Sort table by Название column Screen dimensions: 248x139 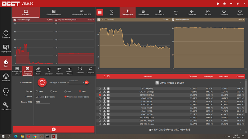pos(148,76)
